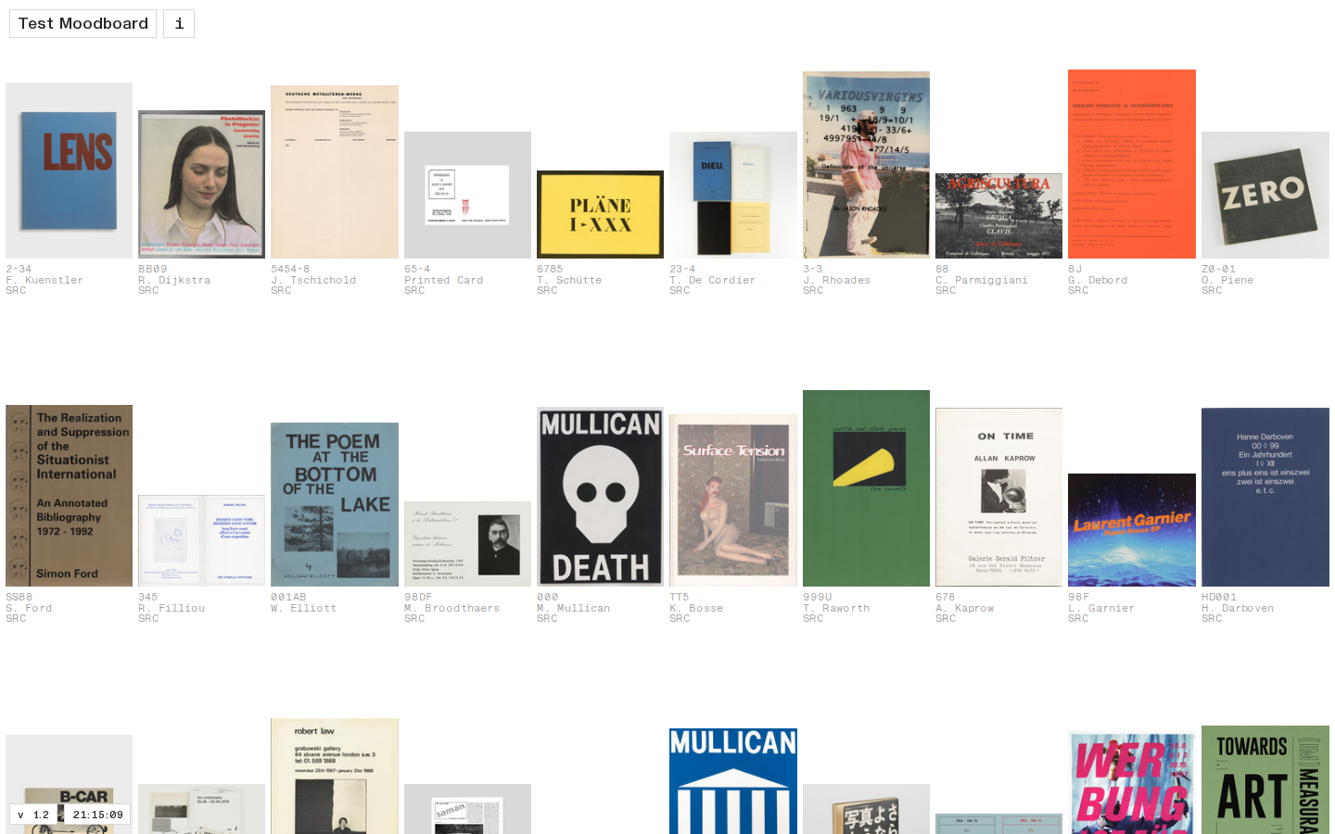Screen dimensions: 1335x834
Task: Select Laurent Garnier record cover
Action: click(x=1132, y=530)
